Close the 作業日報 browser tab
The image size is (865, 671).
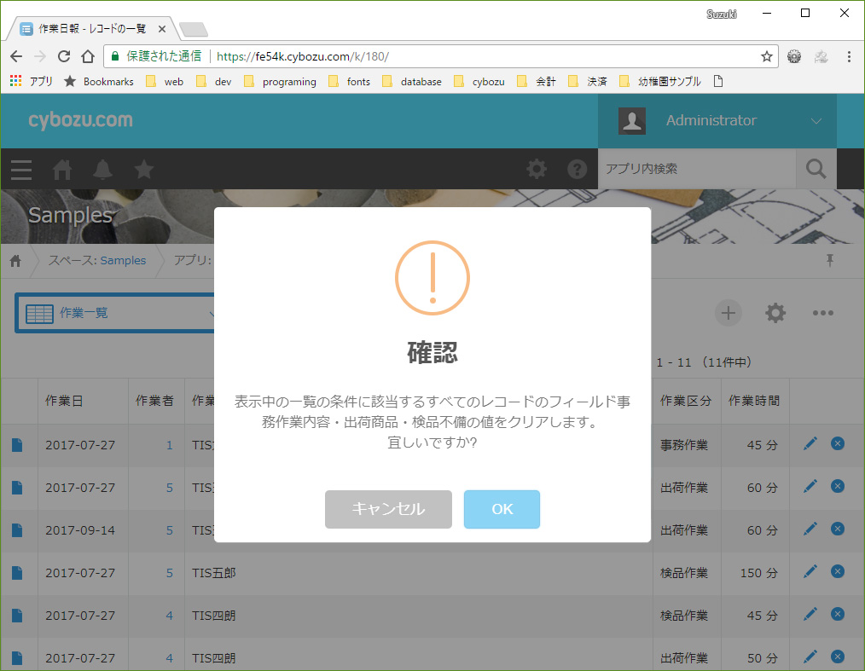point(161,29)
